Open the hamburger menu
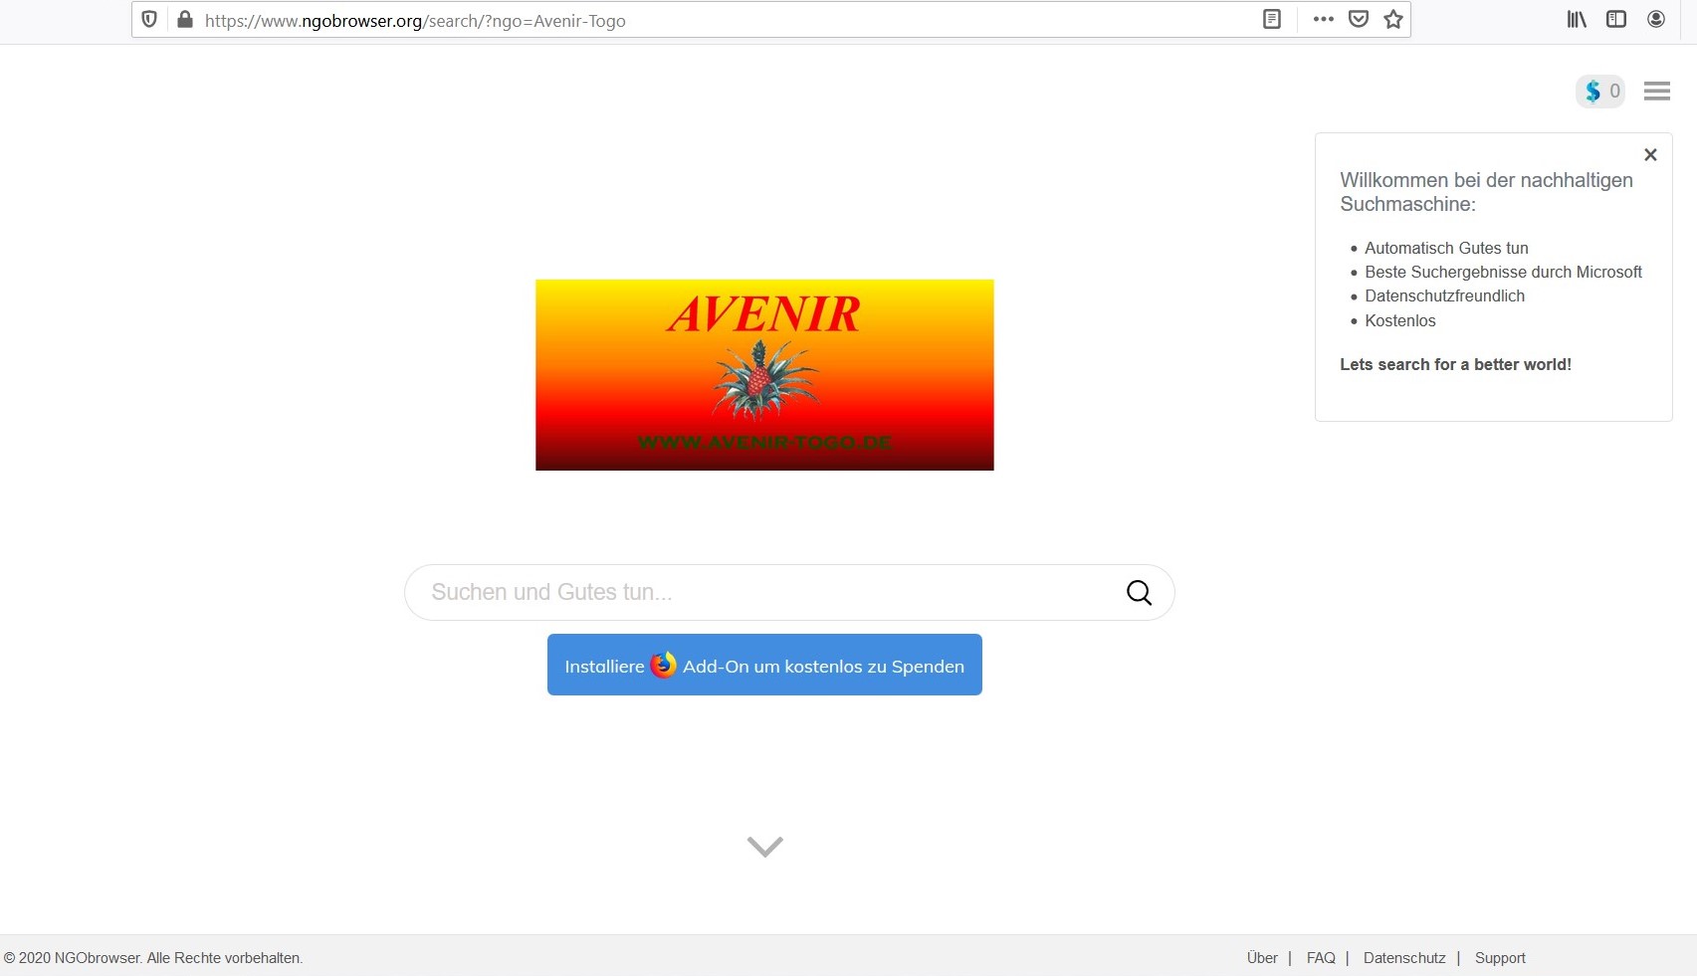The image size is (1697, 976). point(1656,91)
